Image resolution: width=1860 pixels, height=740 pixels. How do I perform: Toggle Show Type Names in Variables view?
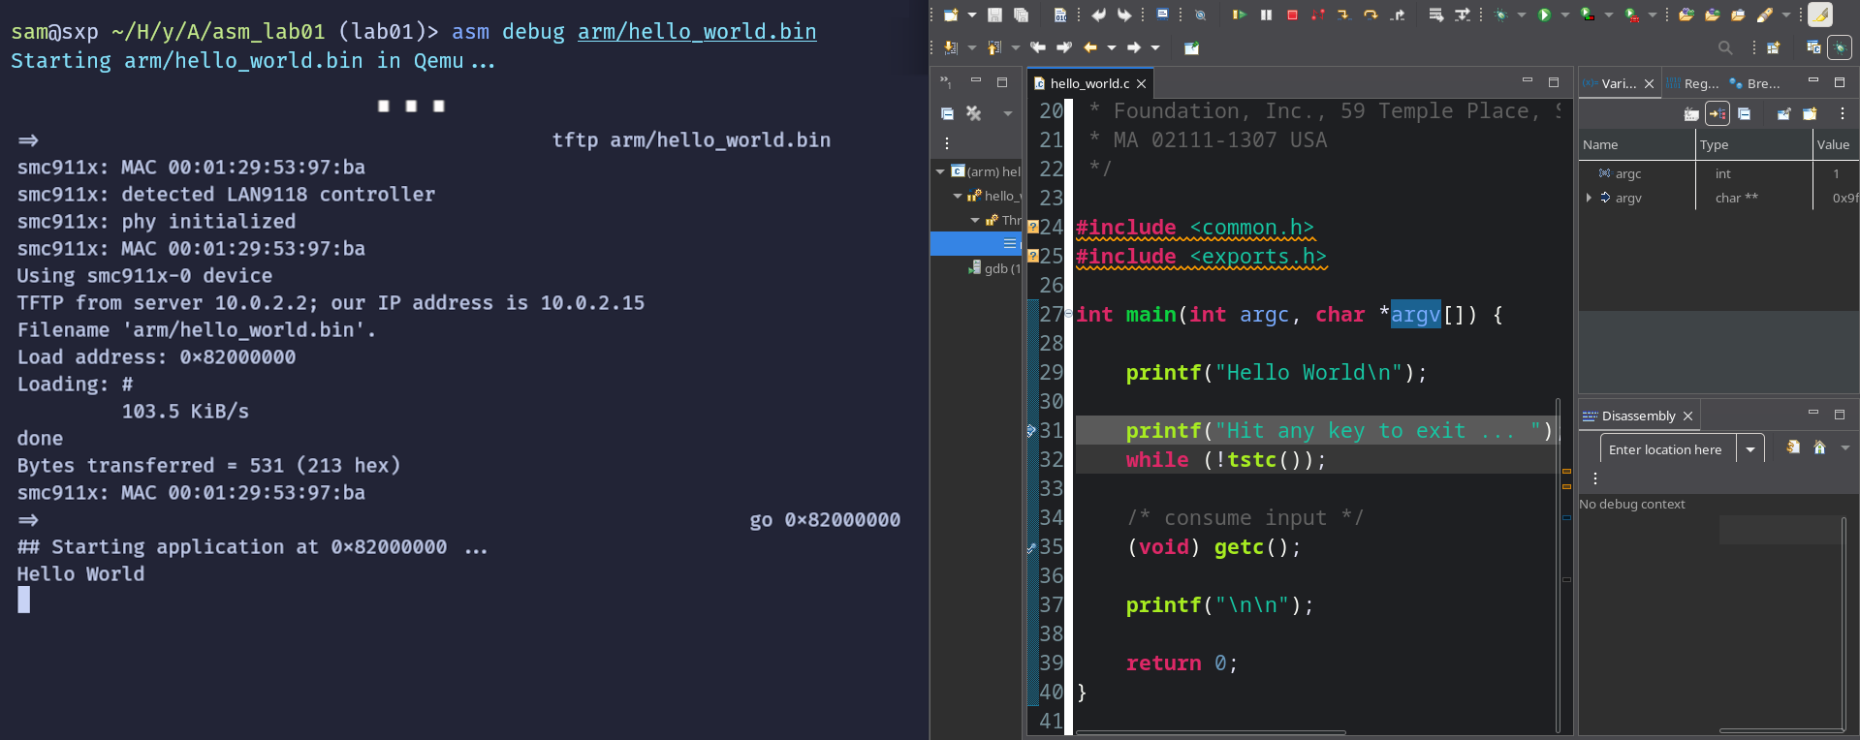pos(1691,114)
